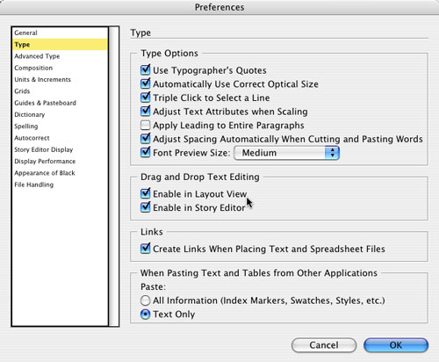The image size is (439, 362).
Task: Toggle Font Preview Size checkbox
Action: (146, 153)
